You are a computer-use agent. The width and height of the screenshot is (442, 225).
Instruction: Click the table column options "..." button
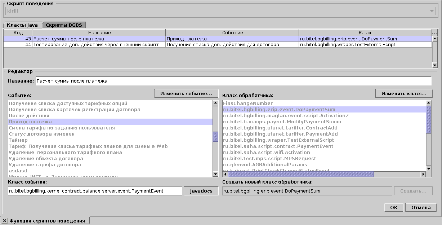(x=434, y=32)
